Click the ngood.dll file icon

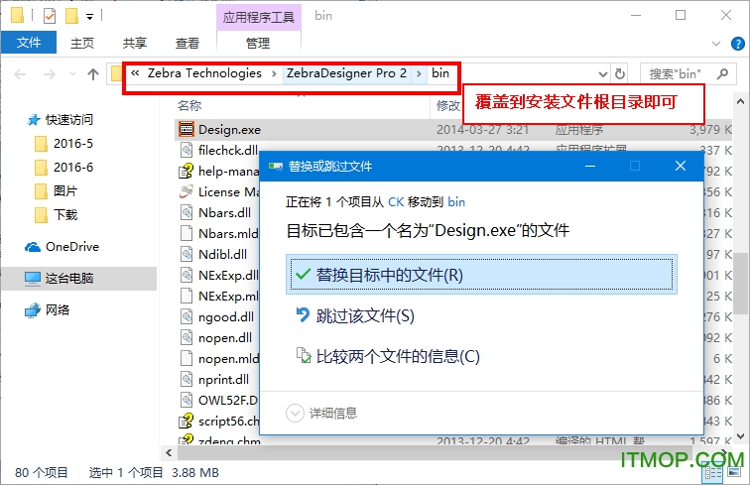[x=187, y=316]
